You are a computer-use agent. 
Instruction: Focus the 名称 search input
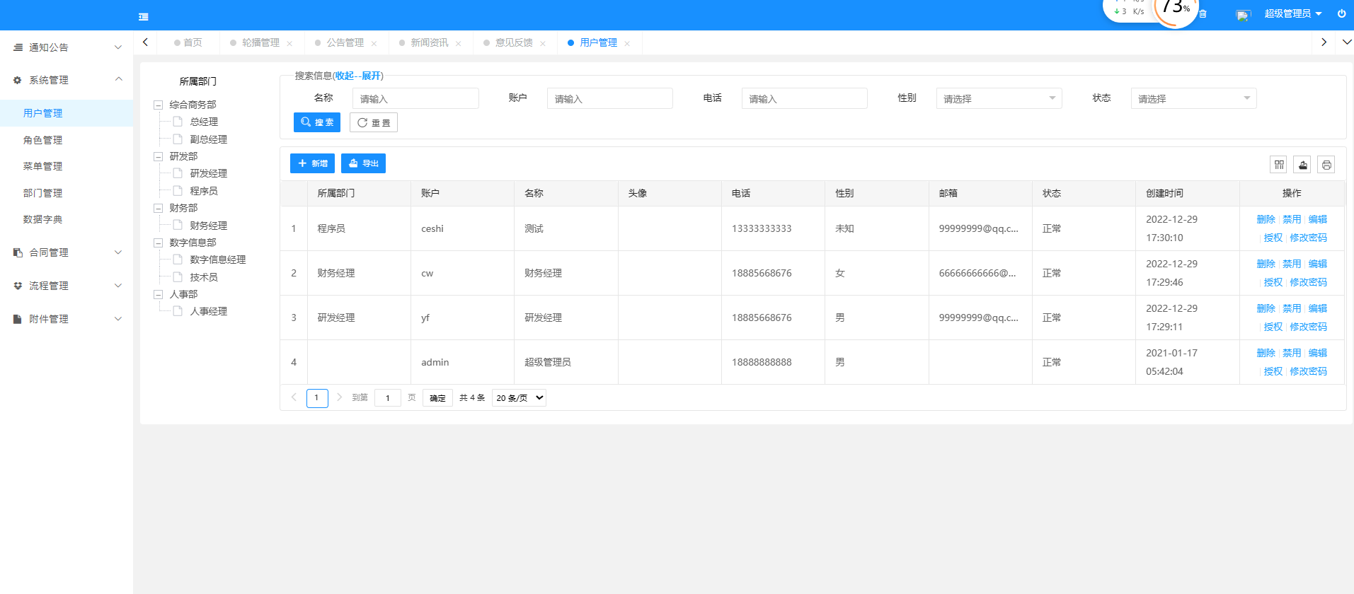coord(415,98)
